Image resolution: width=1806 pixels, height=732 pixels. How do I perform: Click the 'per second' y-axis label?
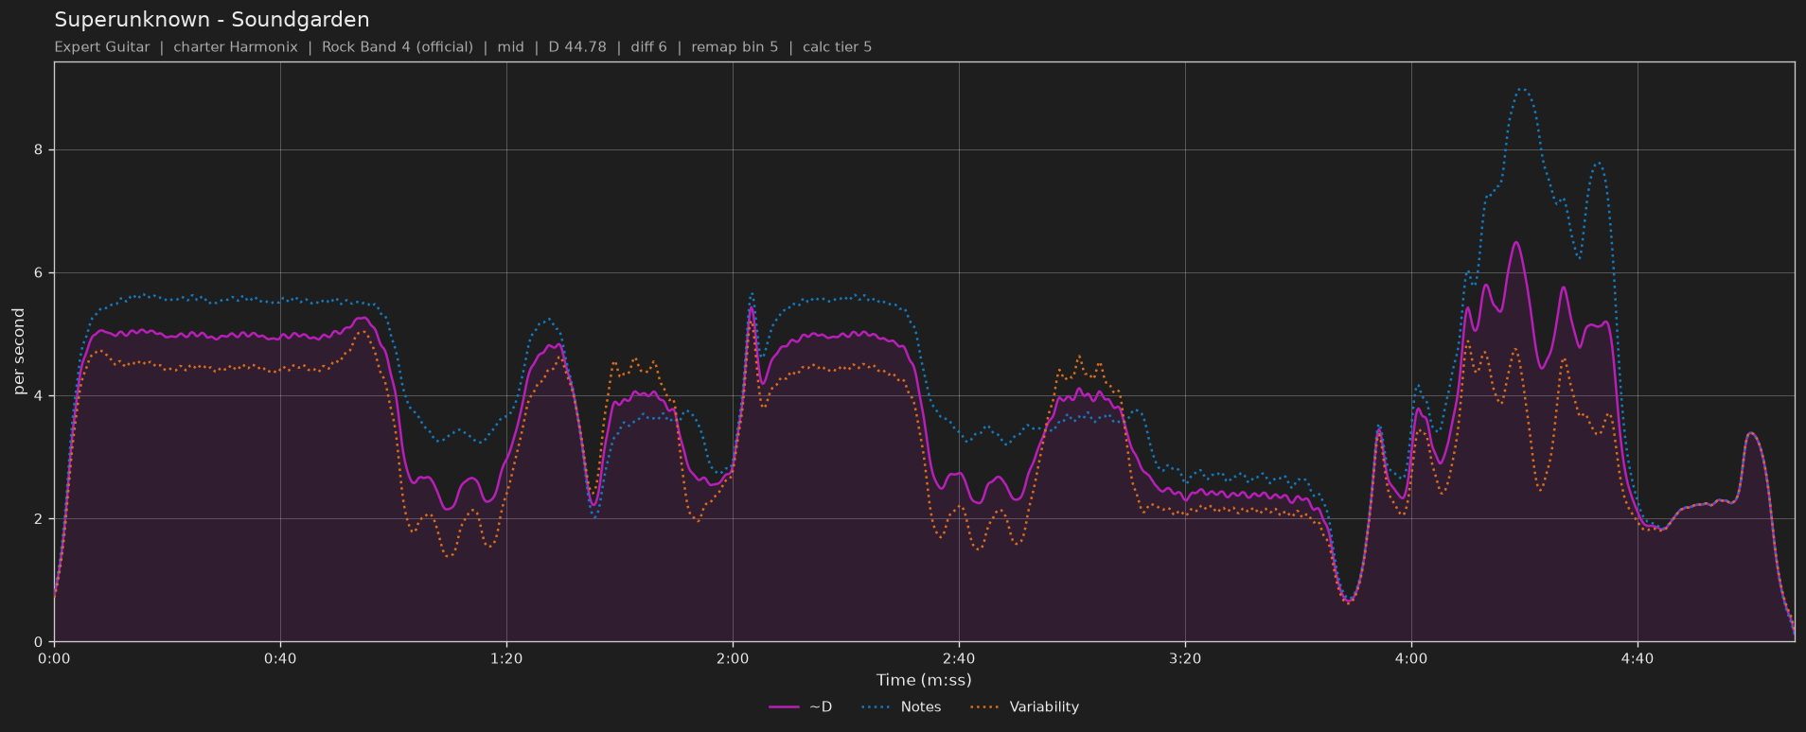point(19,352)
